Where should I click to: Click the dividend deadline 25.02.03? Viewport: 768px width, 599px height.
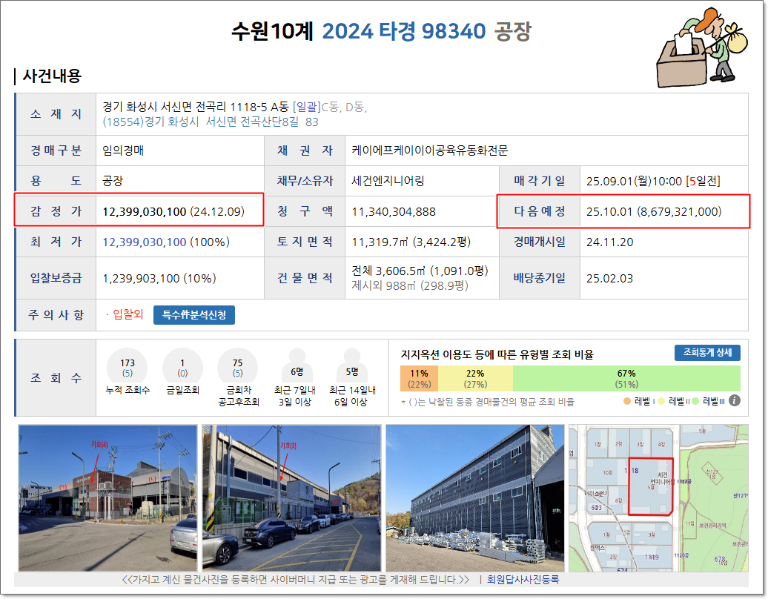(x=609, y=278)
